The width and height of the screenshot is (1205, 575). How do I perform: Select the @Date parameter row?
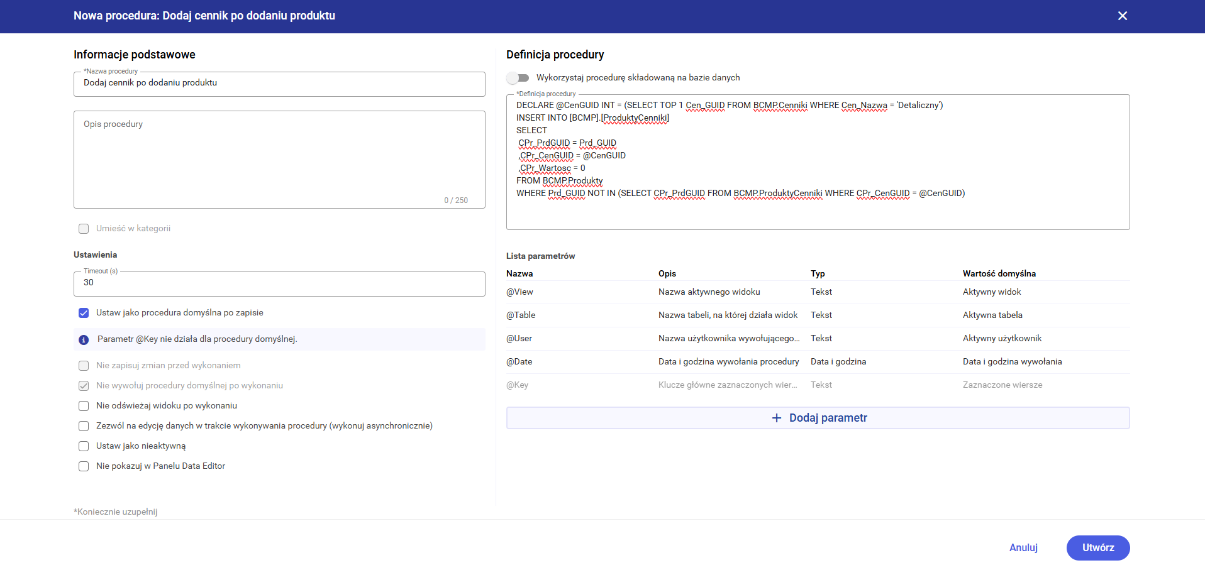tap(818, 362)
